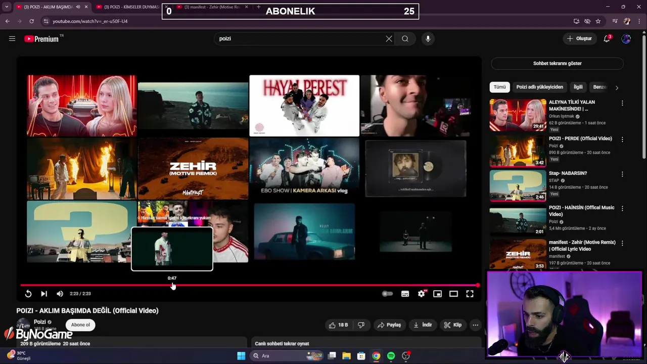Download the video with İndir
647x364 pixels.
pos(423,325)
